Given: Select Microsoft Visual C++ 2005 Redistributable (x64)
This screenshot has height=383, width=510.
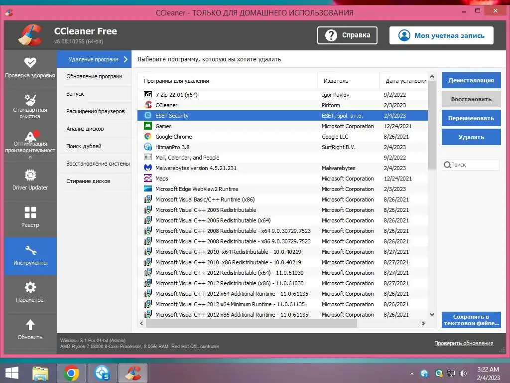Looking at the screenshot, I should [283, 220].
